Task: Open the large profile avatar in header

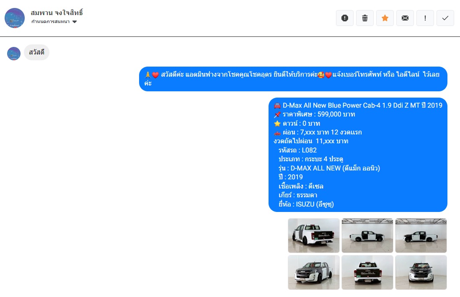Action: [x=15, y=18]
